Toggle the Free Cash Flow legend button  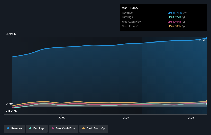[63, 129]
